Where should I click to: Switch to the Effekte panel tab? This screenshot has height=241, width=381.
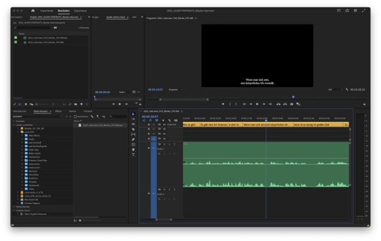[x=58, y=111]
